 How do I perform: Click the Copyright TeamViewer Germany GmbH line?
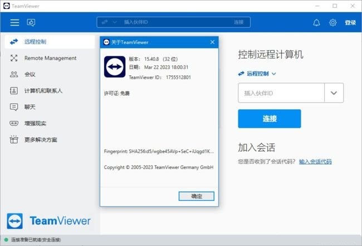159,167
